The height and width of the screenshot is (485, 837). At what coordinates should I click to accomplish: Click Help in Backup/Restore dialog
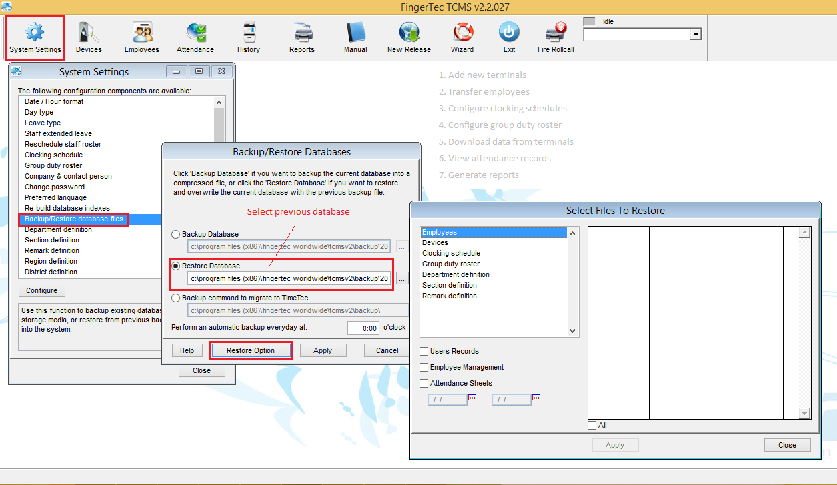(187, 350)
